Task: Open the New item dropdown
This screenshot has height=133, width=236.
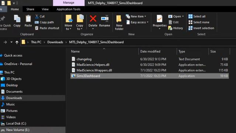Action: coord(136,16)
